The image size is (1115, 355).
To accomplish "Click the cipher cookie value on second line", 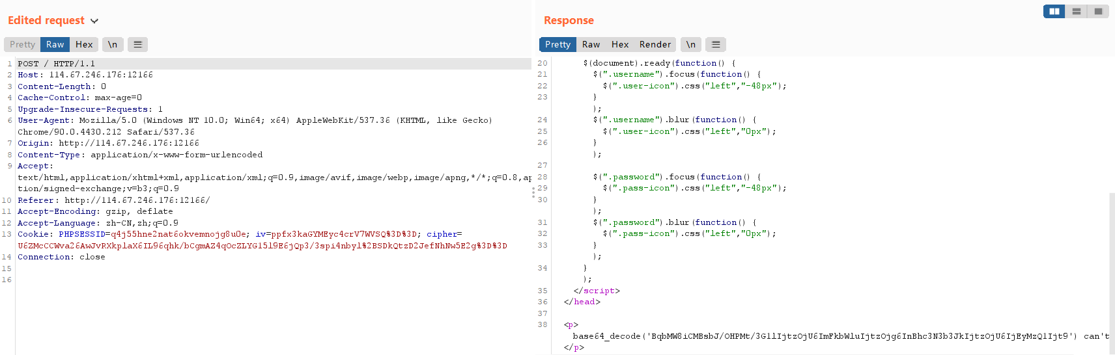I will coord(262,246).
